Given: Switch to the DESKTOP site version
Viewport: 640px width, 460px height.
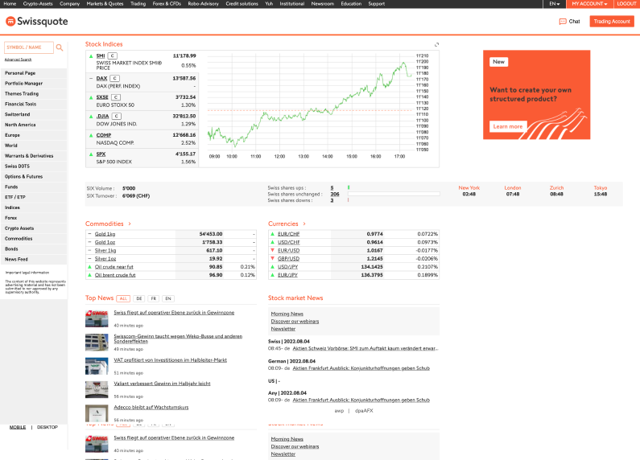Looking at the screenshot, I should click(x=47, y=427).
